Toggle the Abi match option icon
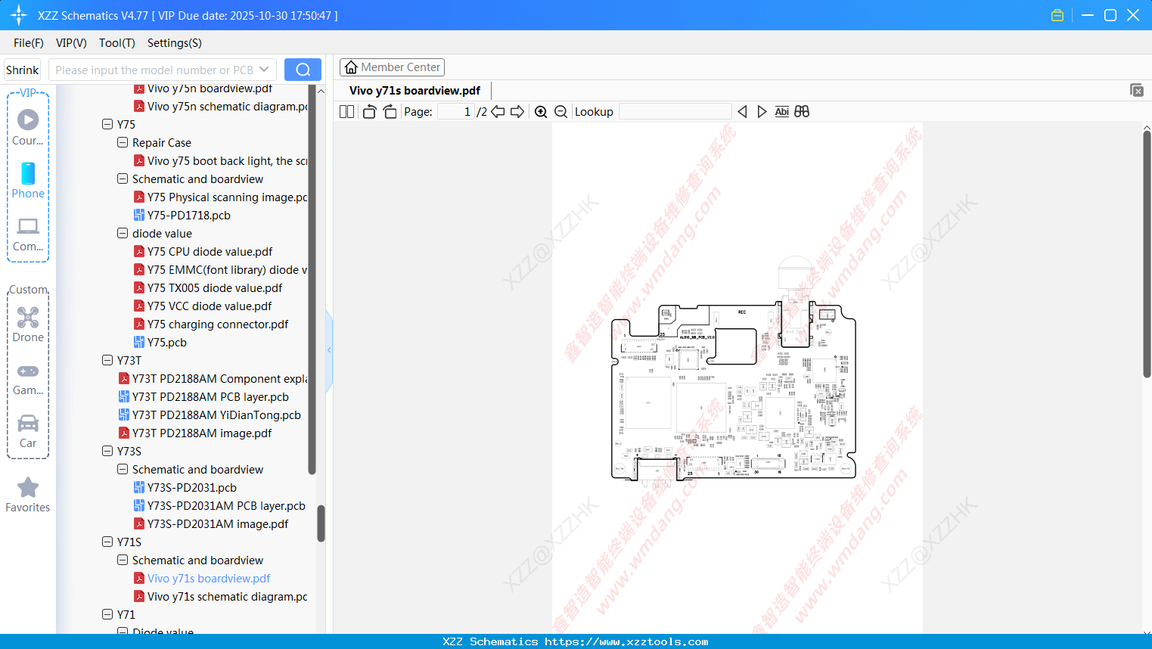Screen dimensions: 1152x649 tap(782, 112)
